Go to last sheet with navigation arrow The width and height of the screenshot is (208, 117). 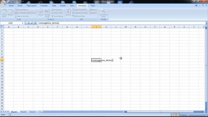(8, 112)
